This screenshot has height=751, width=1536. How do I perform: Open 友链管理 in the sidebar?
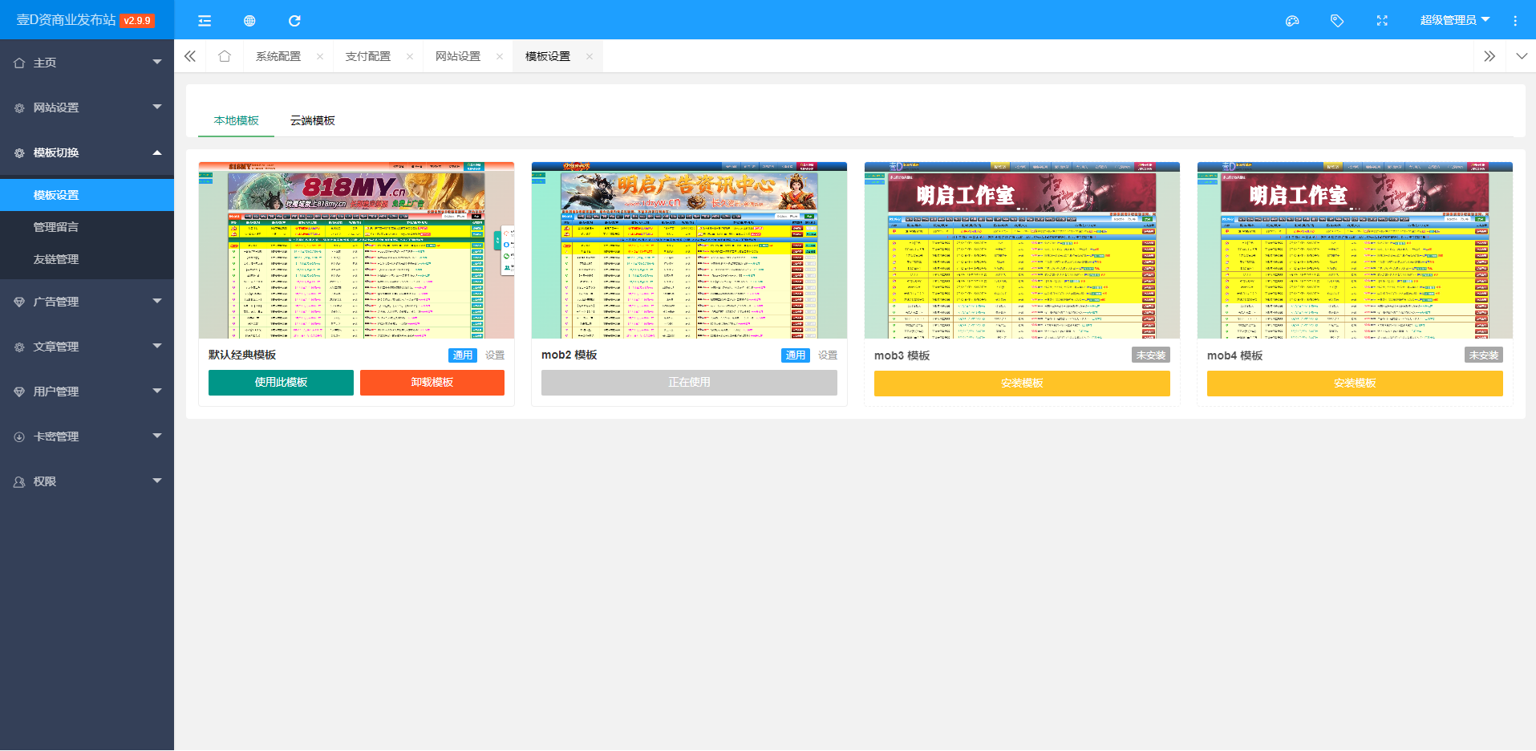[87, 259]
